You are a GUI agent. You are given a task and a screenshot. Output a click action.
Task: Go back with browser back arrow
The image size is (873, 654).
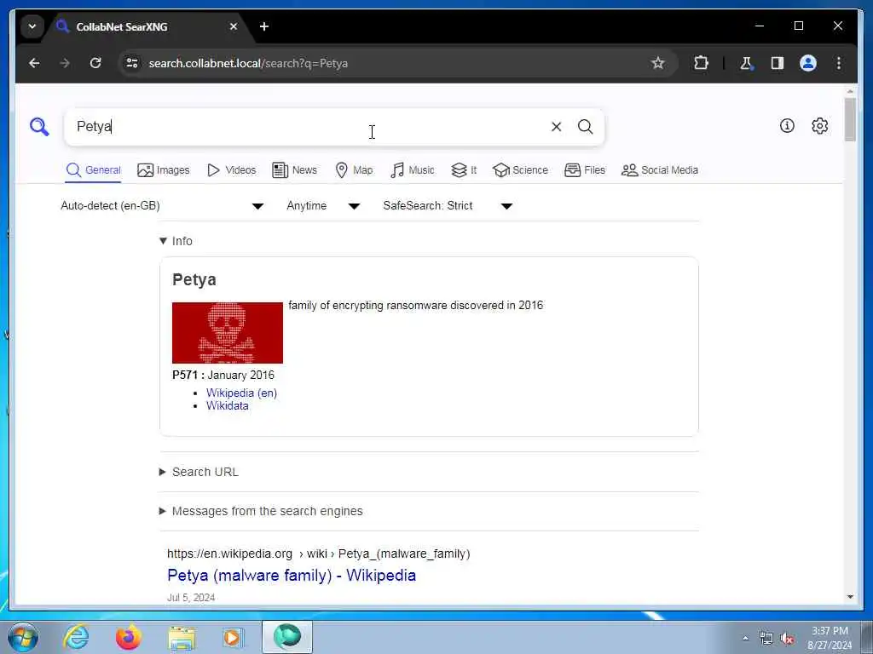34,63
